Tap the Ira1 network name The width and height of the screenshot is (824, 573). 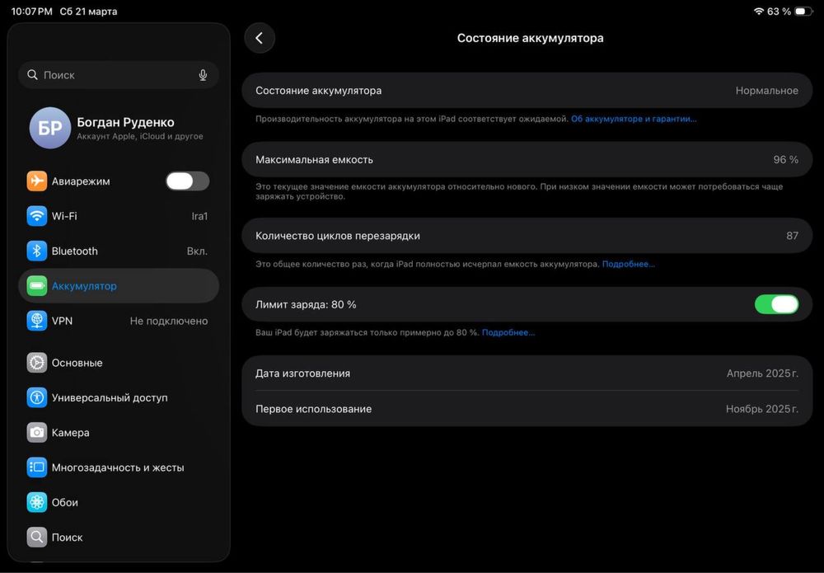tap(199, 216)
